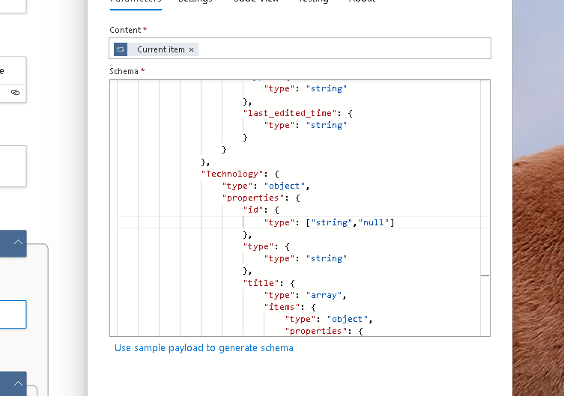Screen dimensions: 564x396
Task: Click the Schema editor scrollbar marker
Action: coord(485,275)
